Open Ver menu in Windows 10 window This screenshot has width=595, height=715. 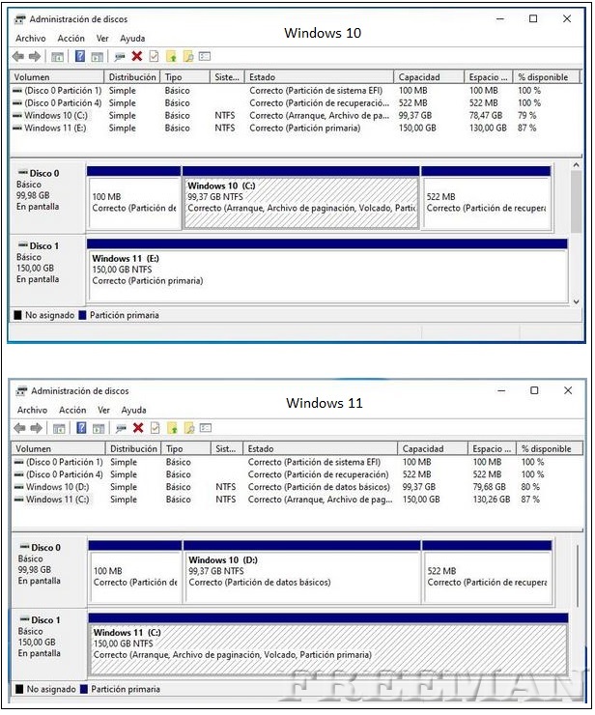pyautogui.click(x=102, y=39)
